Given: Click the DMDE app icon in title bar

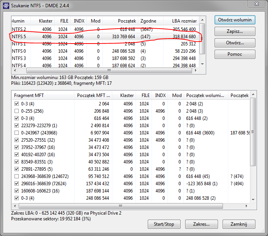Looking at the screenshot, I should (6, 6).
